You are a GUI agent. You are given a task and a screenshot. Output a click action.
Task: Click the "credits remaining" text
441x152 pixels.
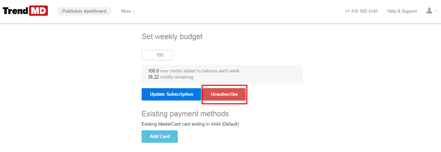coord(177,77)
